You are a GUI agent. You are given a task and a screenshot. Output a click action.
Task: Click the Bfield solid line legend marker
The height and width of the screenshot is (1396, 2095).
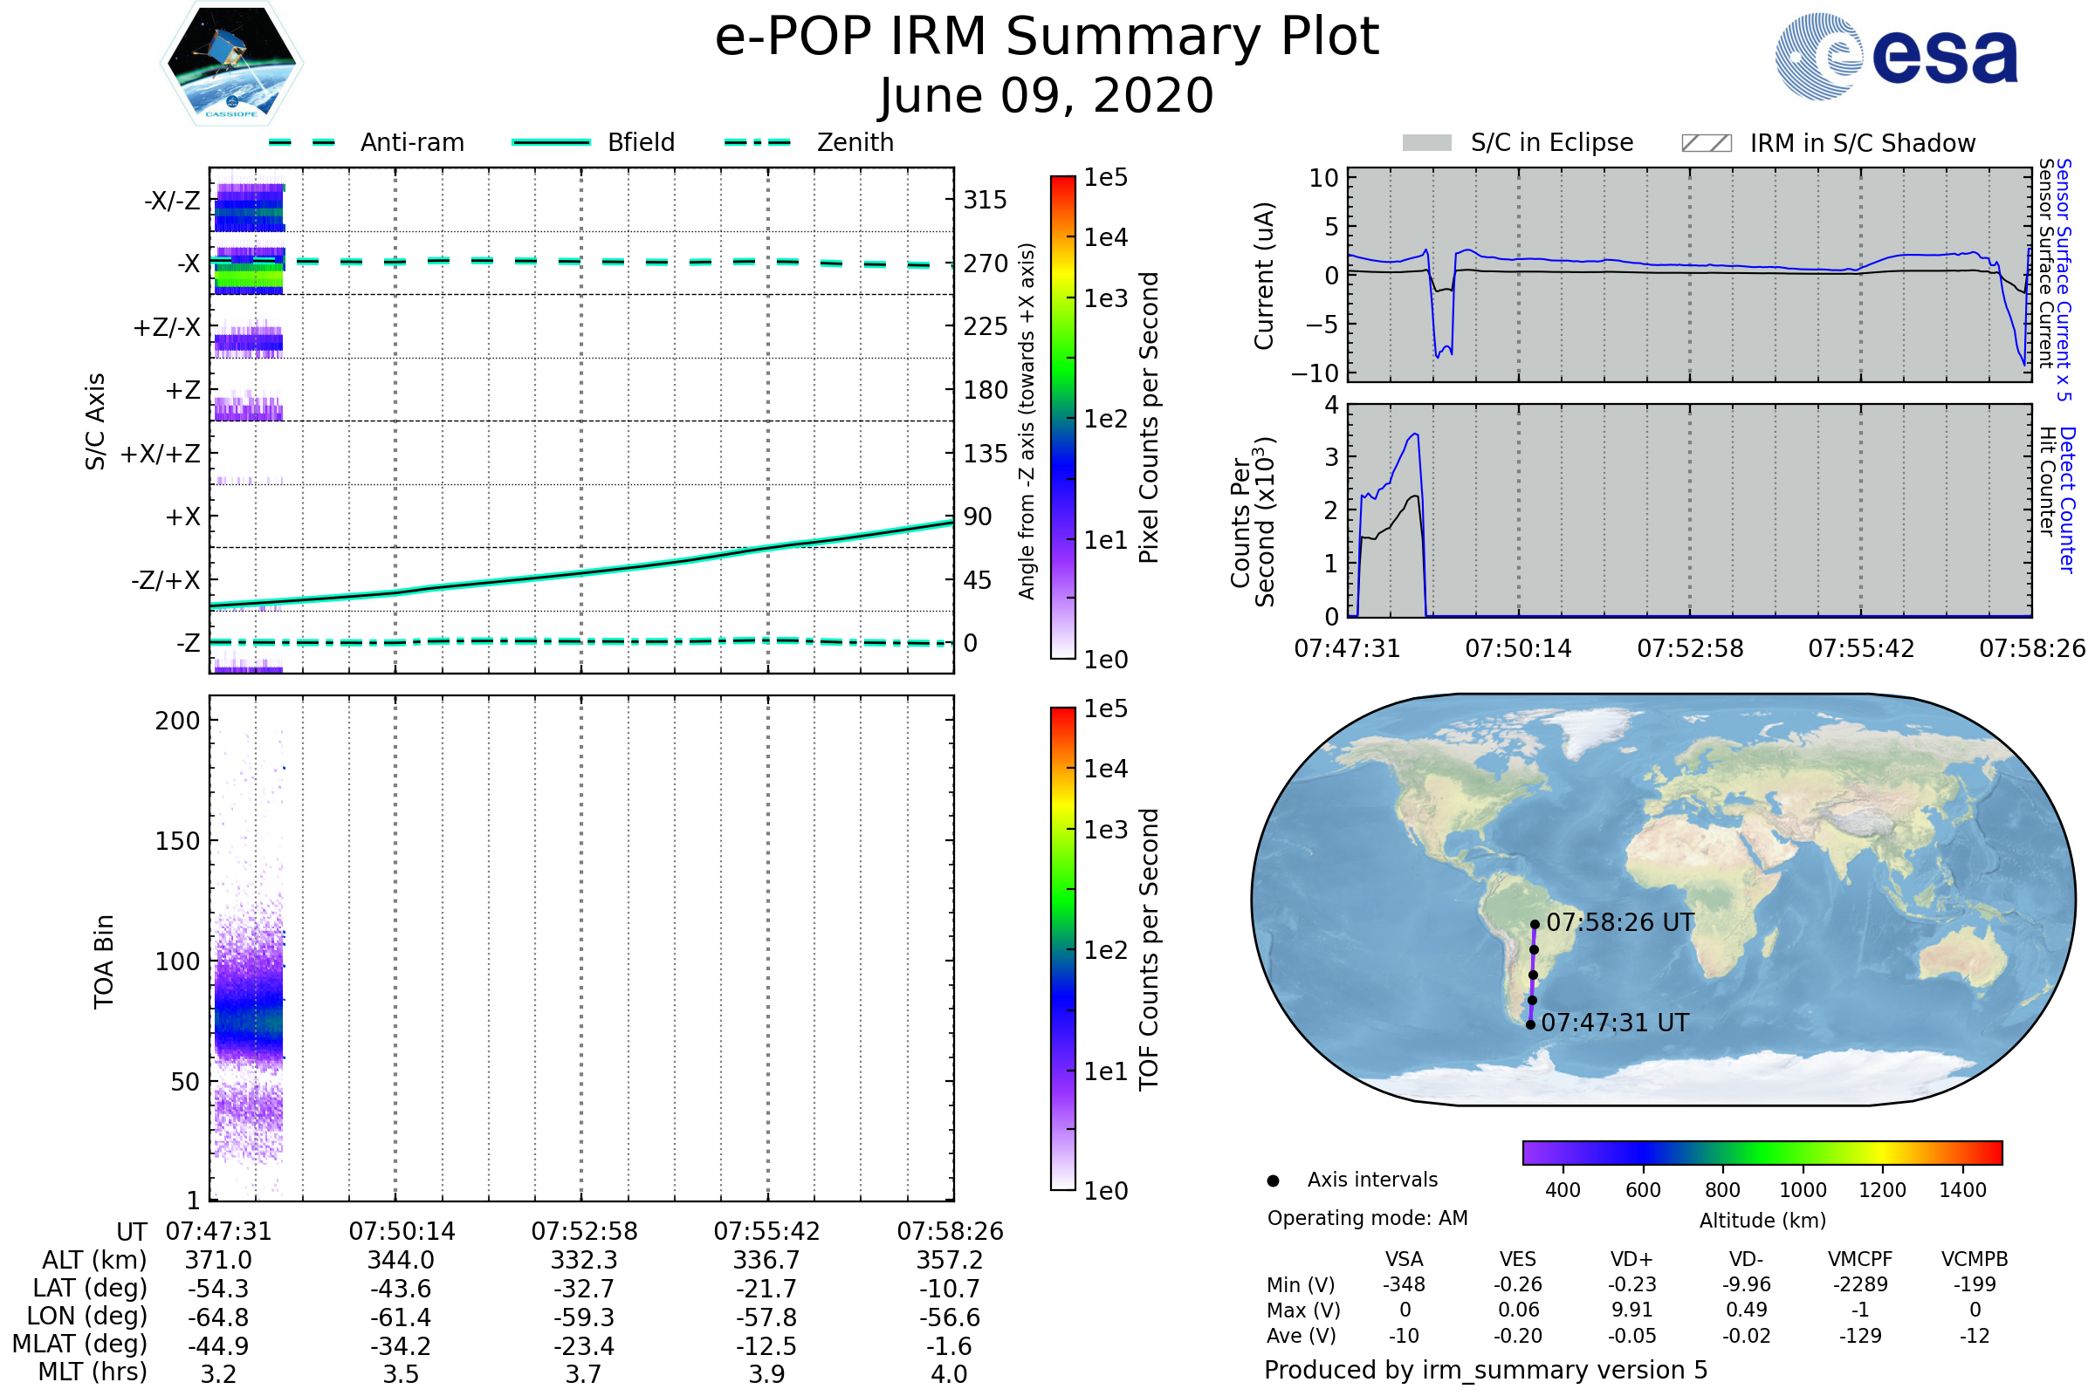[x=551, y=142]
